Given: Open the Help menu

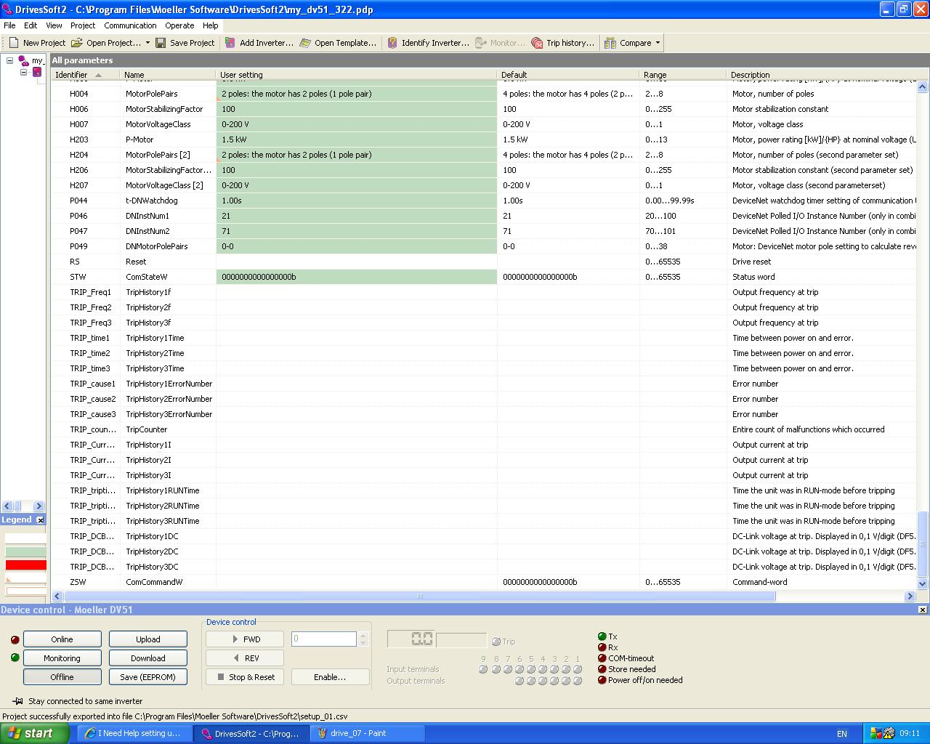Looking at the screenshot, I should tap(211, 25).
